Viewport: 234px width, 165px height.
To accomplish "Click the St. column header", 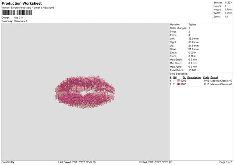I will pos(184,77).
